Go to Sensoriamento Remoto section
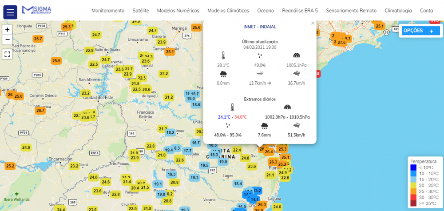Image resolution: width=444 pixels, height=211 pixels. (351, 11)
